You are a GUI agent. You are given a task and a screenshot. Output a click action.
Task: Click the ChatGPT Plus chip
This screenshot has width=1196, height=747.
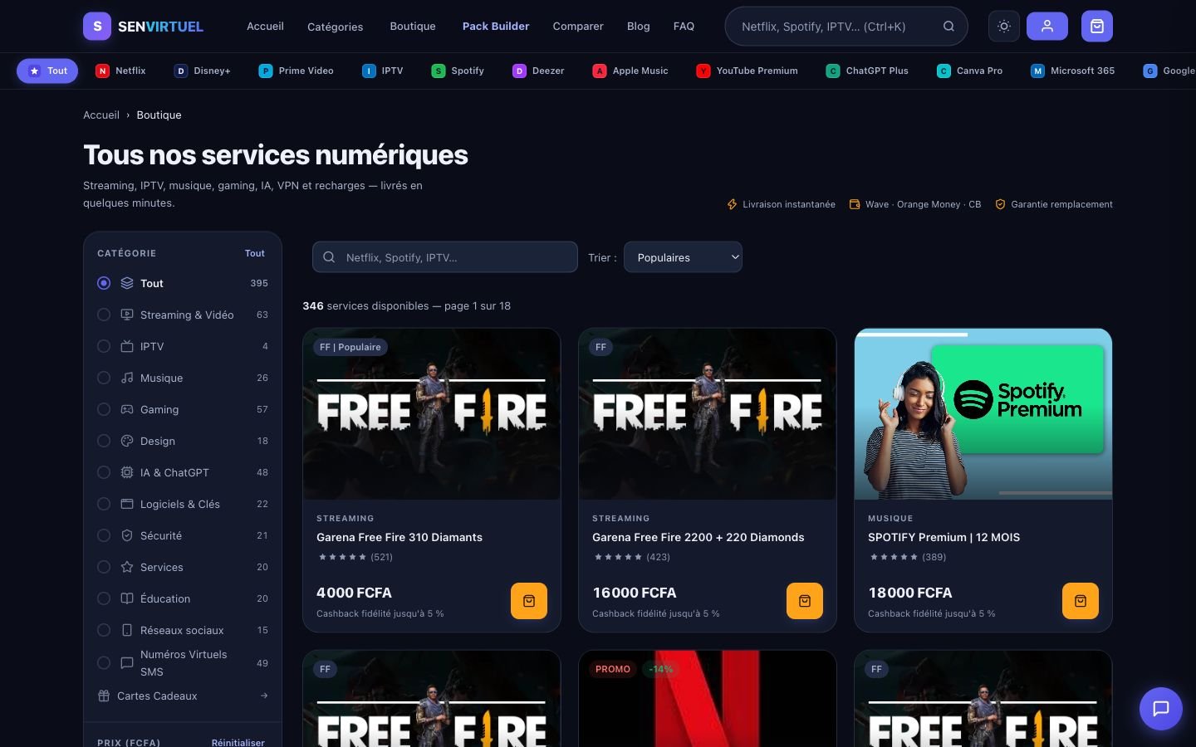pyautogui.click(x=867, y=71)
